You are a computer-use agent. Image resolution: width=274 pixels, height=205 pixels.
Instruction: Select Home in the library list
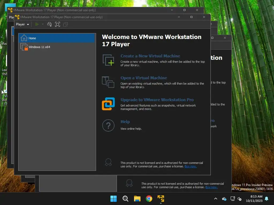click(x=57, y=38)
